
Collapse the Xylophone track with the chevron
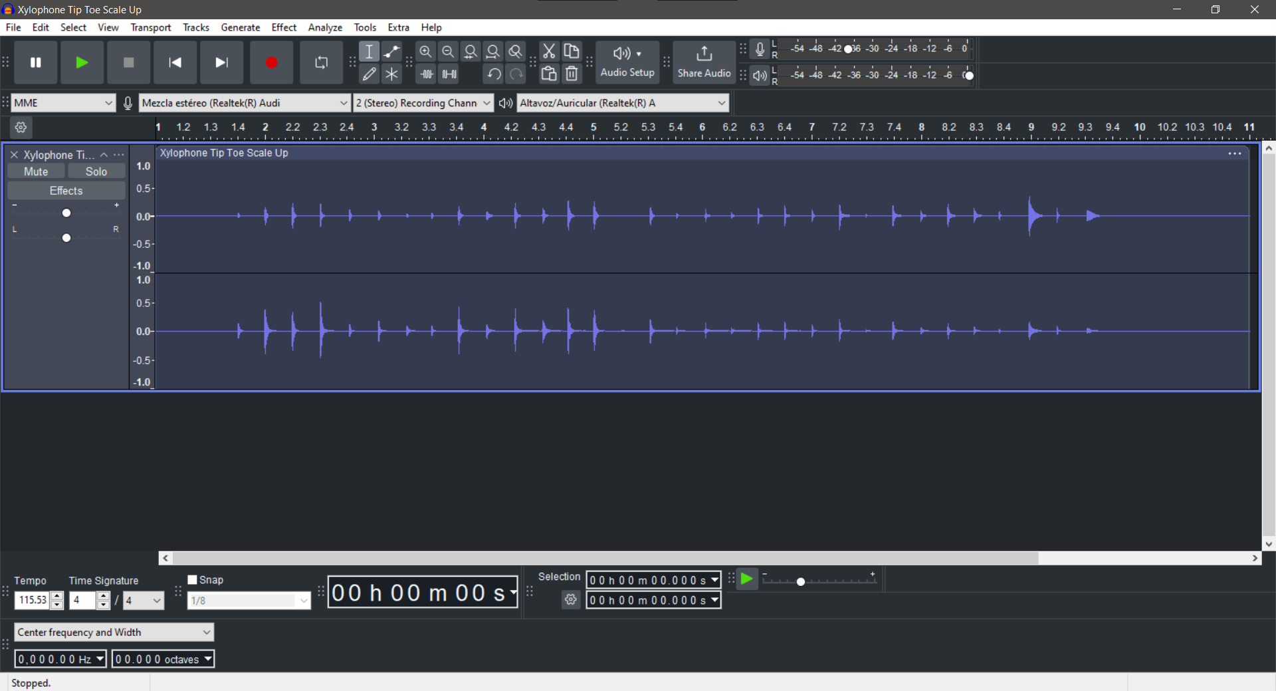pos(104,155)
